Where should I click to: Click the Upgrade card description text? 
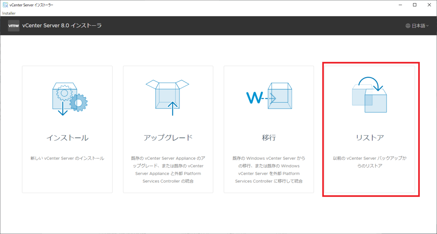168,169
